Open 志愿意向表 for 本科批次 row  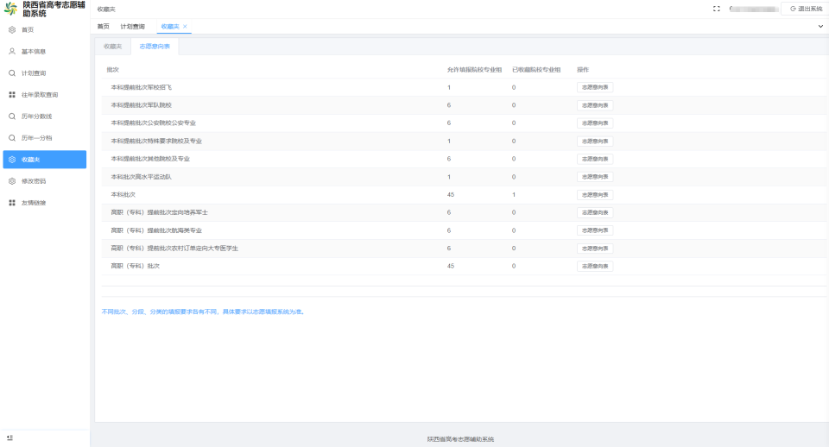click(x=595, y=195)
